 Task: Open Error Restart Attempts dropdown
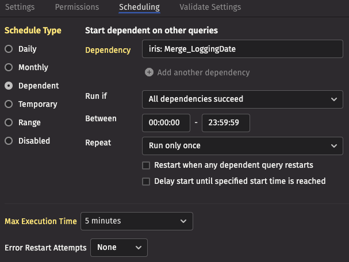click(x=119, y=248)
